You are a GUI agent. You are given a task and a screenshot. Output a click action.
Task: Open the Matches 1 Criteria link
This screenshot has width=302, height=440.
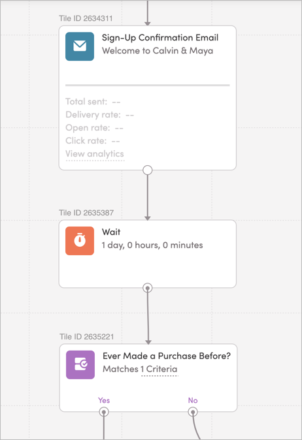tap(140, 369)
